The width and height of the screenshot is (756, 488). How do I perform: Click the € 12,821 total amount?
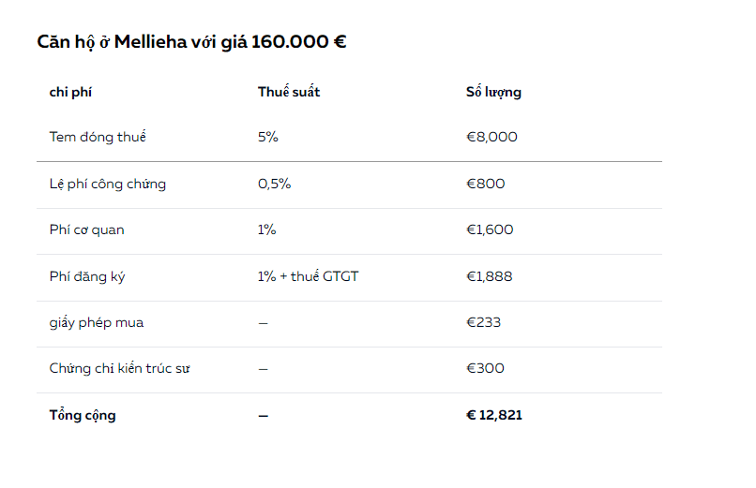click(x=494, y=415)
